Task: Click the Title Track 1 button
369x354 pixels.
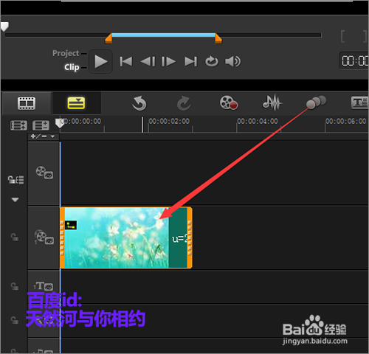Action: 44,286
